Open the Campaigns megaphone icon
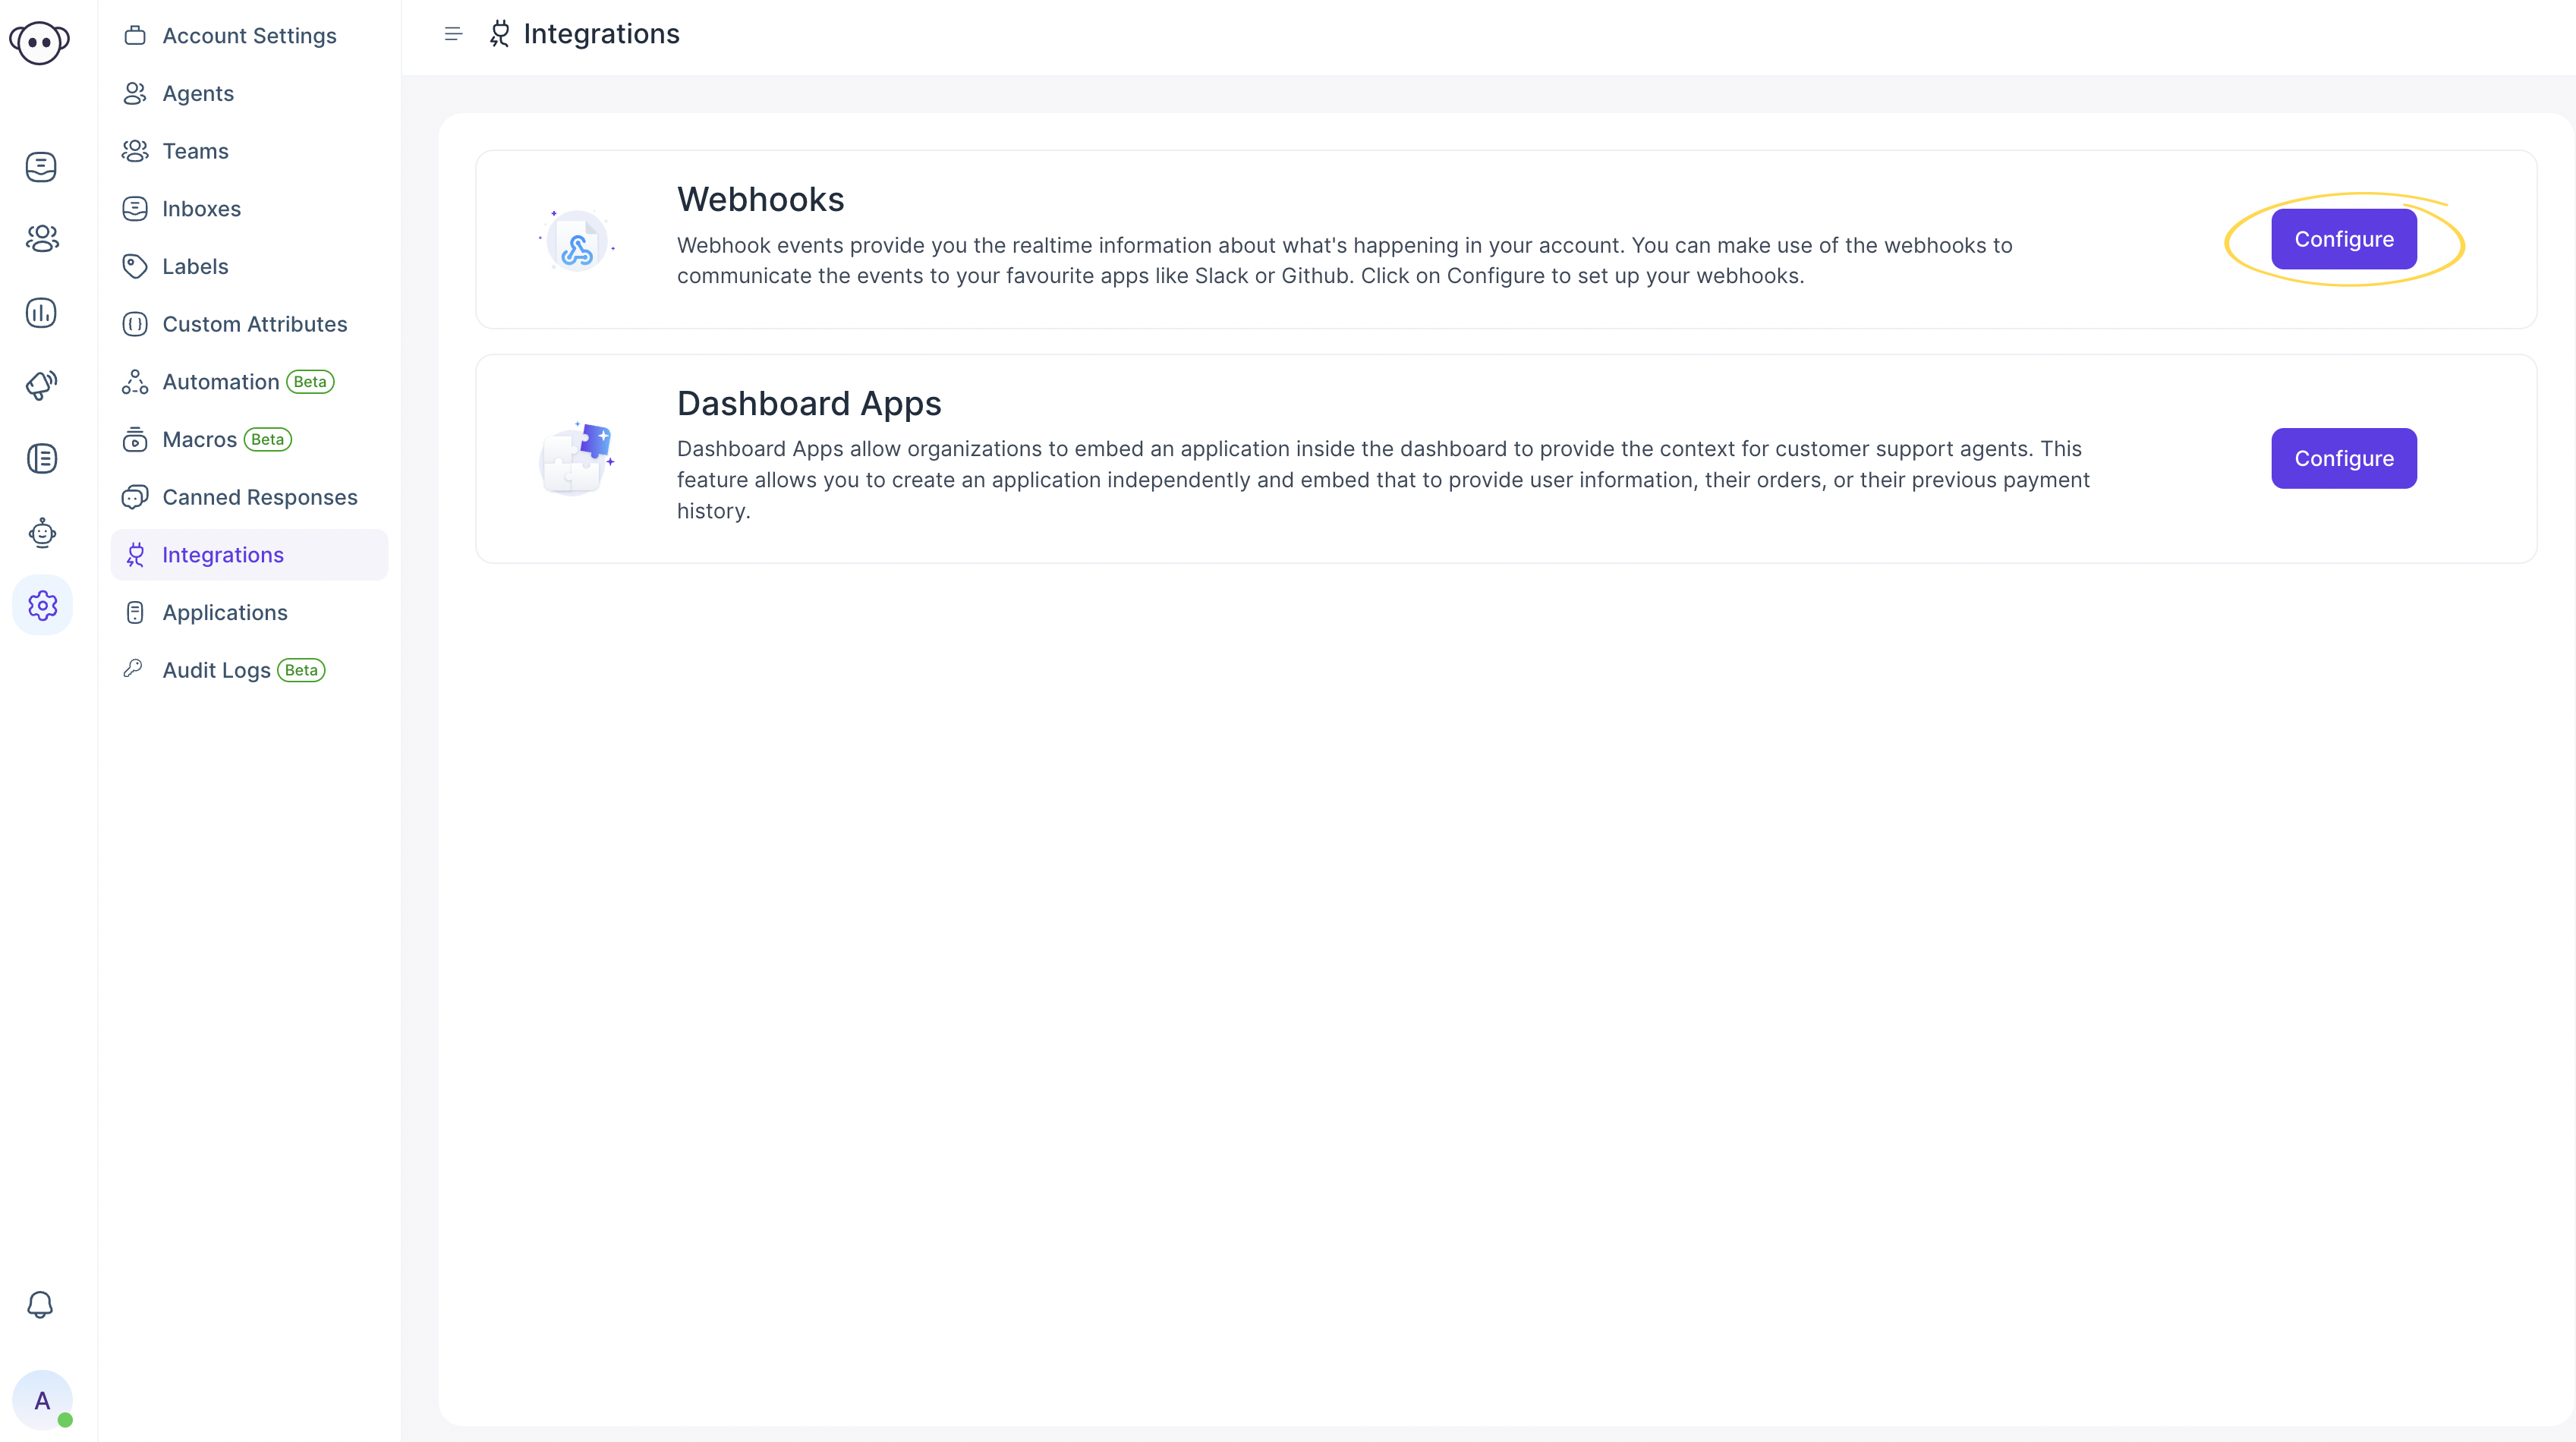Screen dimensions: 2576x1442 (41, 386)
